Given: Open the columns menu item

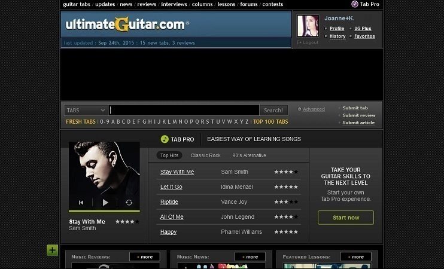Looking at the screenshot, I should (x=202, y=4).
